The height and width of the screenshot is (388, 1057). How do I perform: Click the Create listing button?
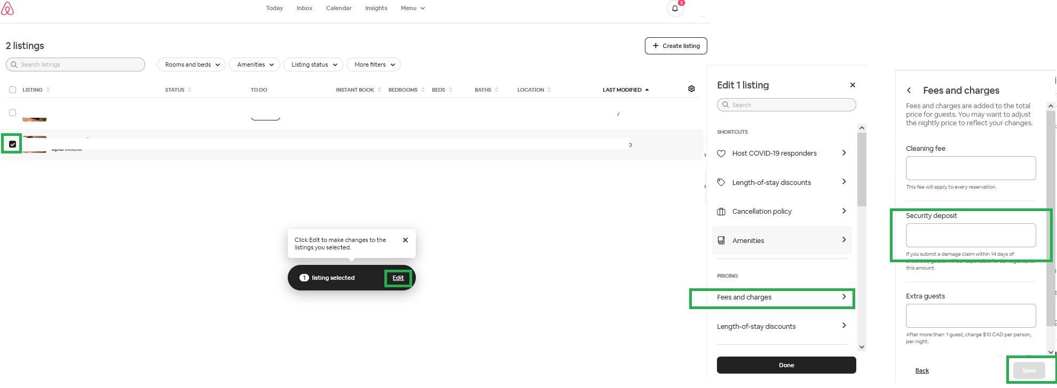(676, 46)
